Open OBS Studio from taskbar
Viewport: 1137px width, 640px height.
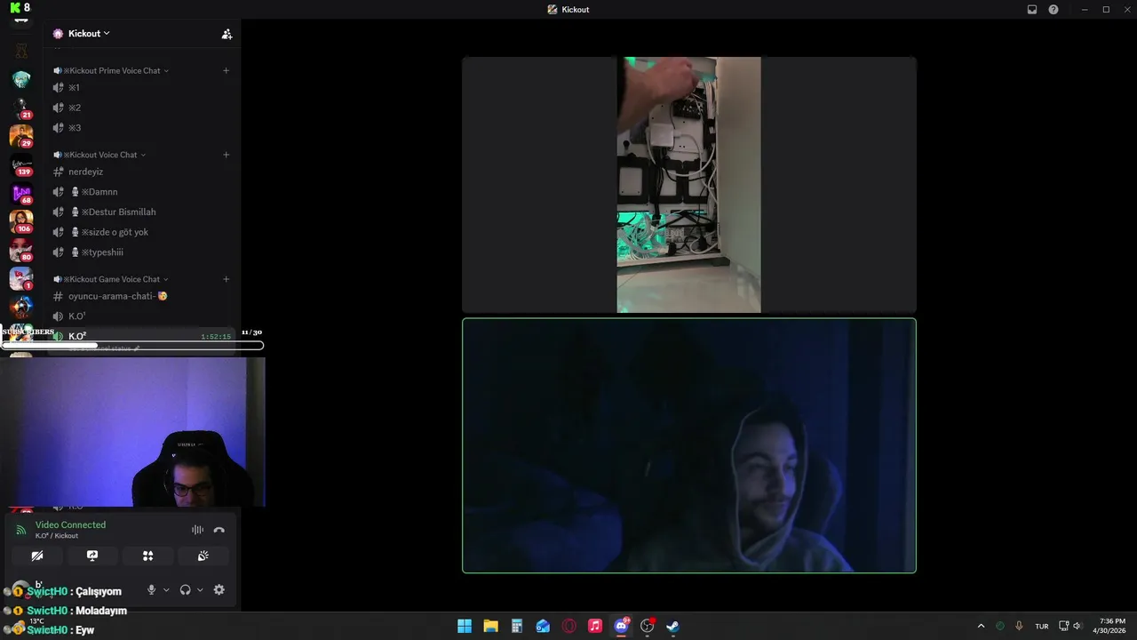tap(648, 626)
